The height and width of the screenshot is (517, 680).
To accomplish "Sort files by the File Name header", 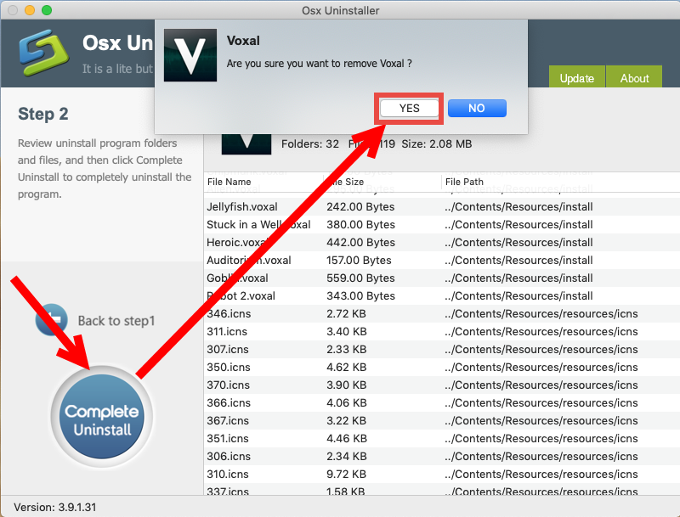I will click(x=230, y=182).
